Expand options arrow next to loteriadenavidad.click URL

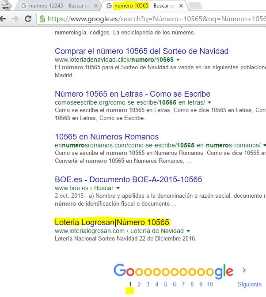point(178,60)
